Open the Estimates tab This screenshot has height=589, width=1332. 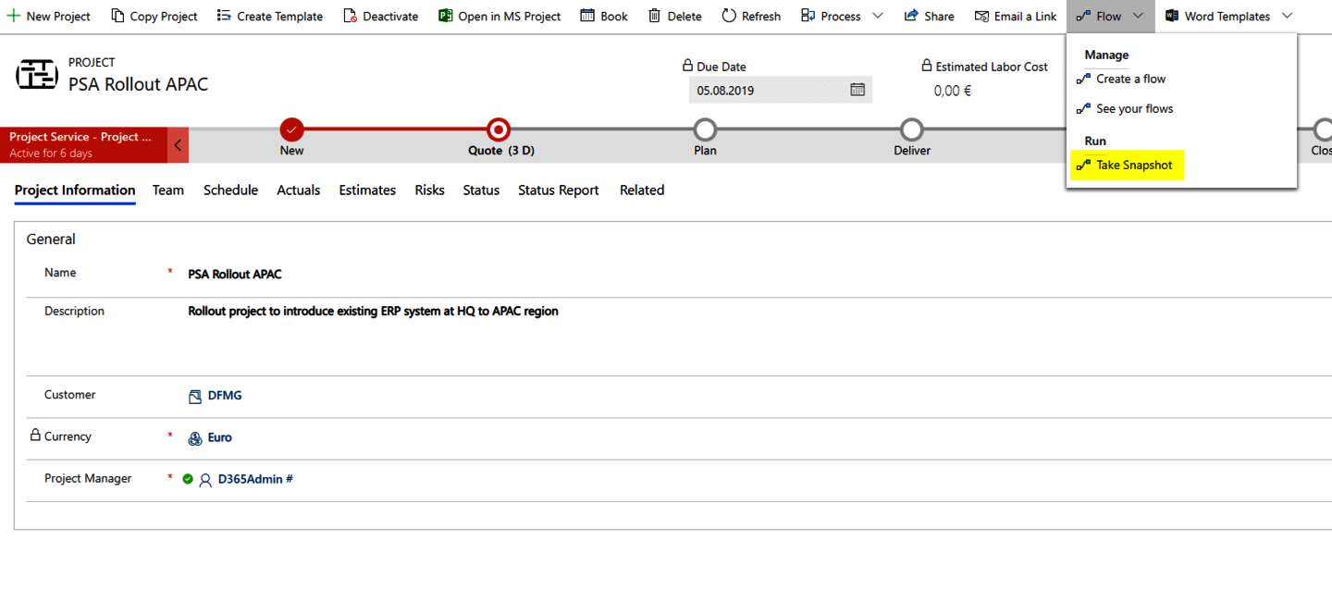point(367,190)
